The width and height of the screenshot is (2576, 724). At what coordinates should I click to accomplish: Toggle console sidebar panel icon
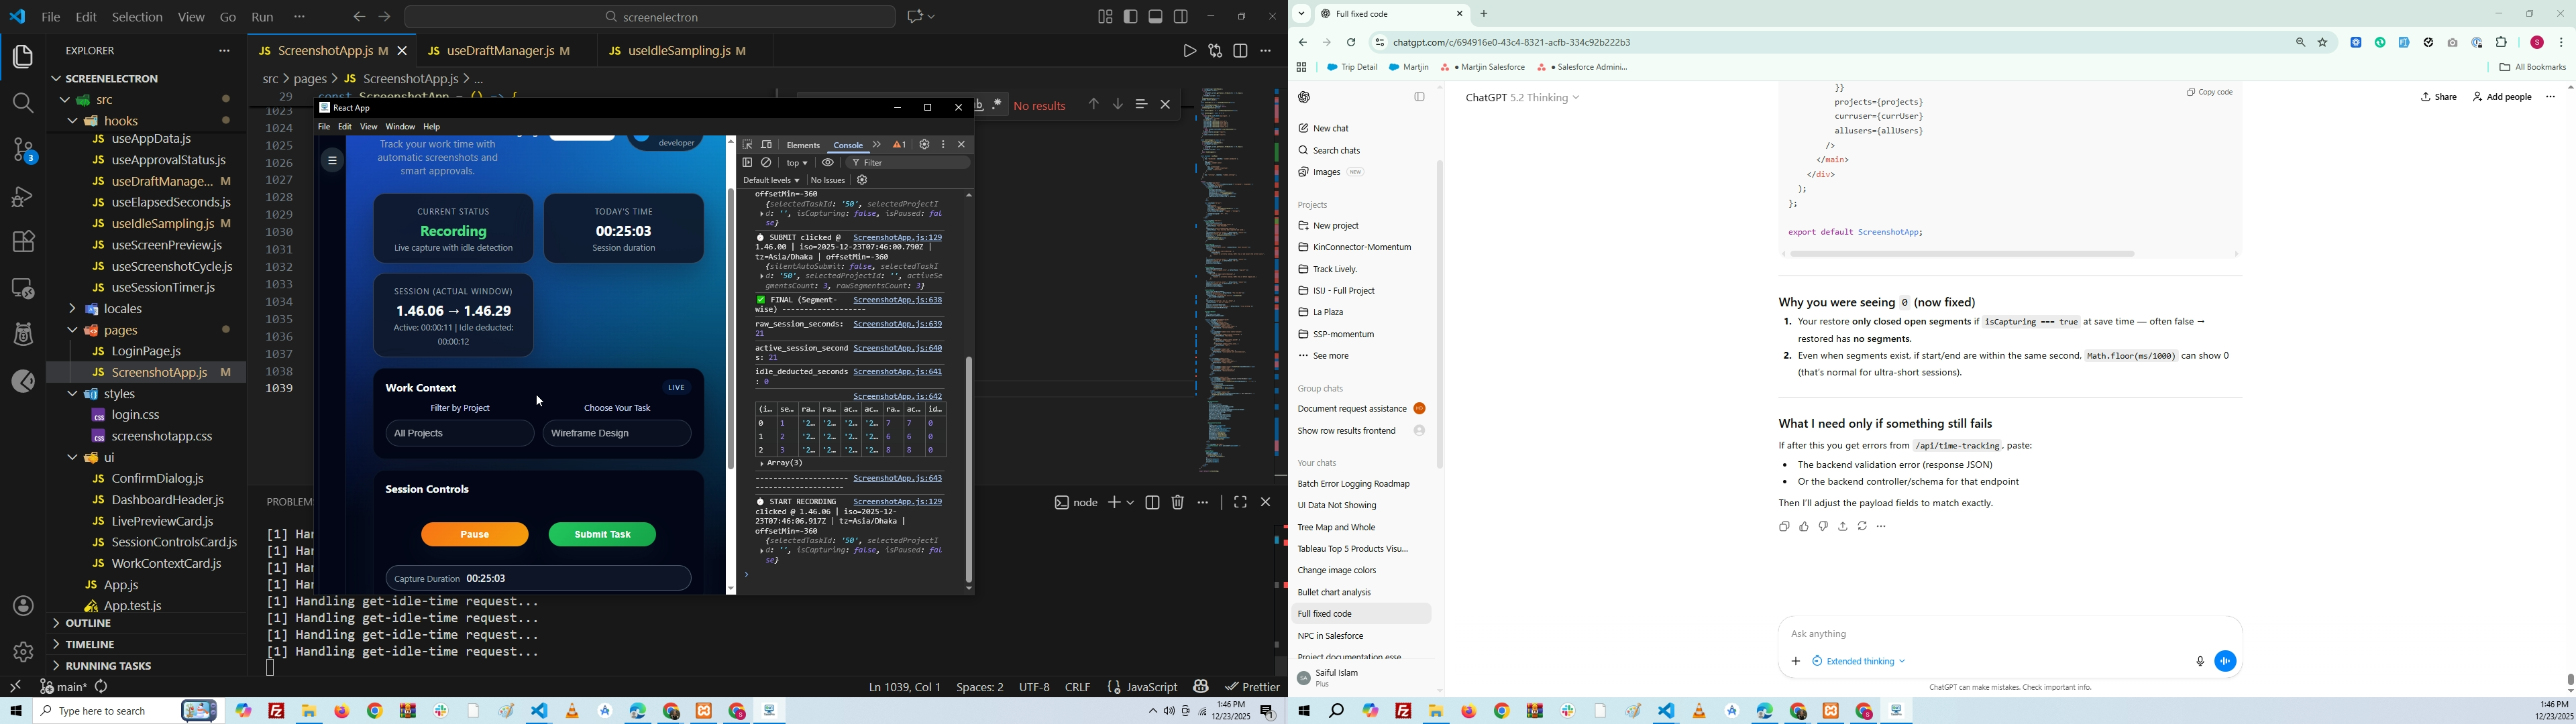(747, 163)
